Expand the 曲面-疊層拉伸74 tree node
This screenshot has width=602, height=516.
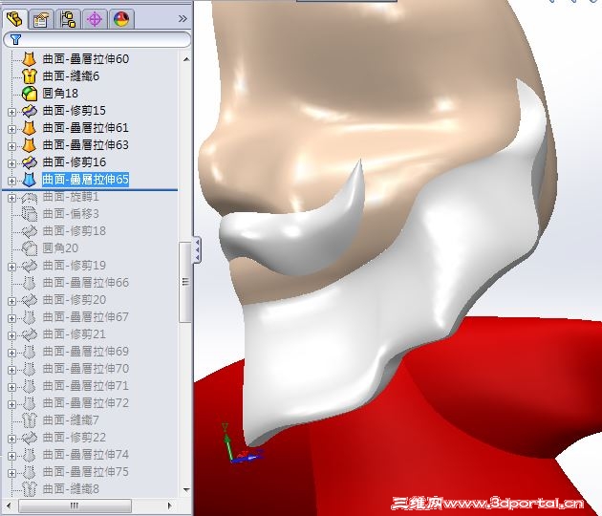point(11,456)
